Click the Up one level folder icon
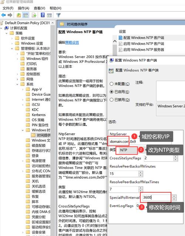This screenshot has height=236, width=185. pyautogui.click(x=18, y=15)
